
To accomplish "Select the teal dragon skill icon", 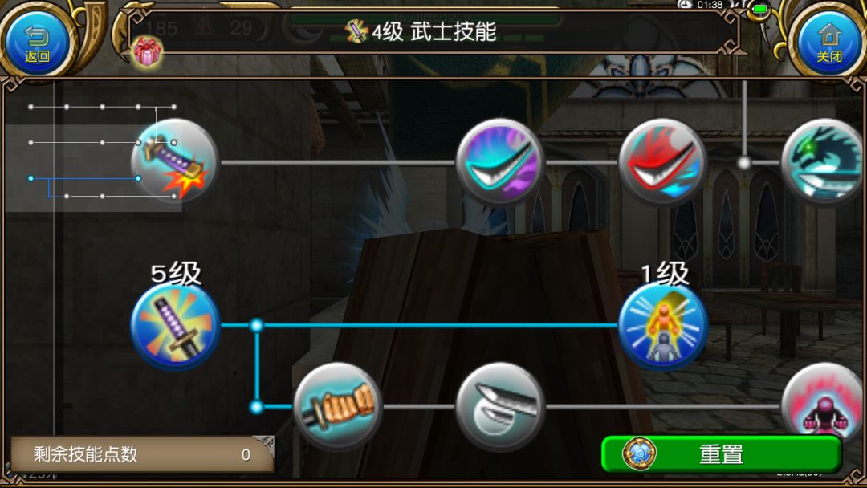I will point(824,161).
